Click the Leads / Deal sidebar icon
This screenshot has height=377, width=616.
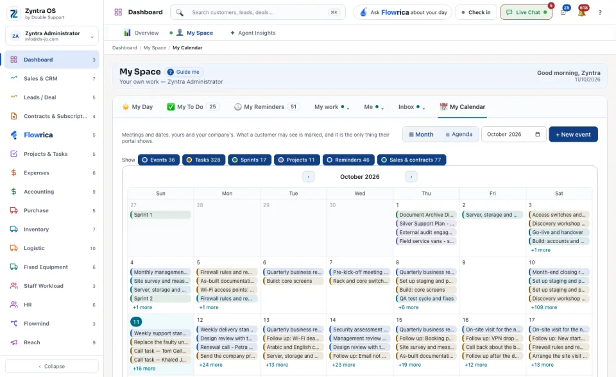pos(13,97)
